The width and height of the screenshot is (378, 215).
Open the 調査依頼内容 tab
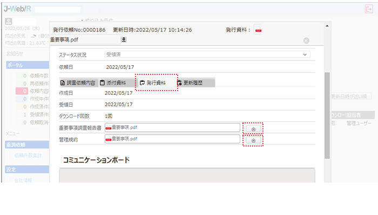tap(78, 83)
